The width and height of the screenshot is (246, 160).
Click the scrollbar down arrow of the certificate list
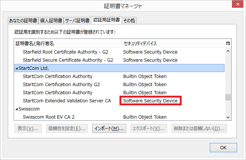228,117
